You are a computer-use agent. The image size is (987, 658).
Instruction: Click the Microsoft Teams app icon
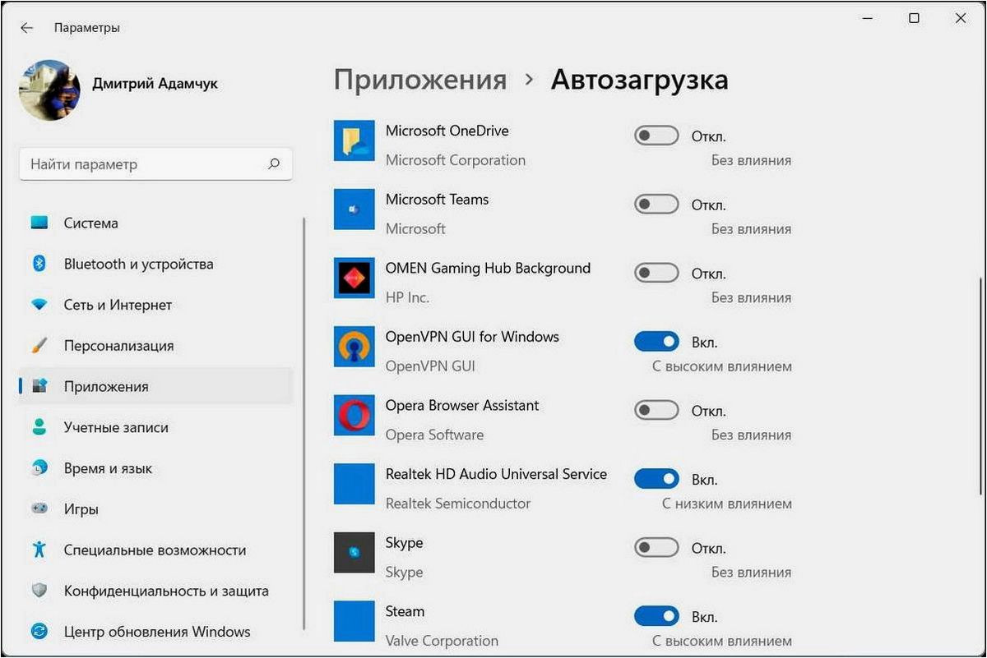(x=354, y=209)
